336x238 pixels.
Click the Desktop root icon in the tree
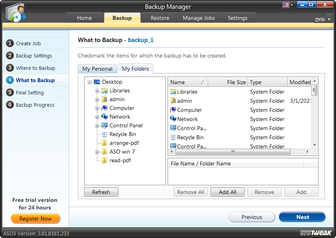97,82
